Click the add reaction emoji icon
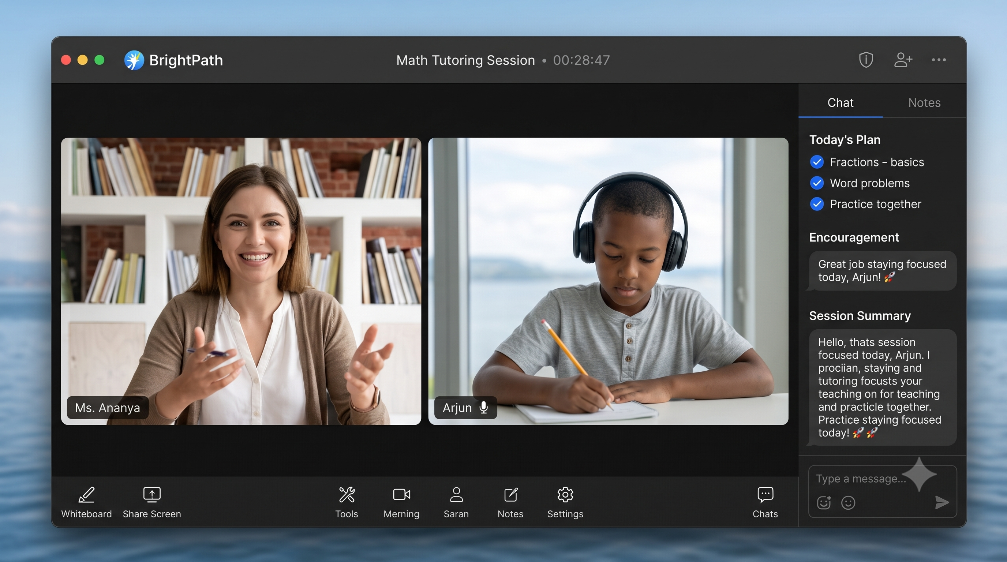The height and width of the screenshot is (562, 1007). 824,503
